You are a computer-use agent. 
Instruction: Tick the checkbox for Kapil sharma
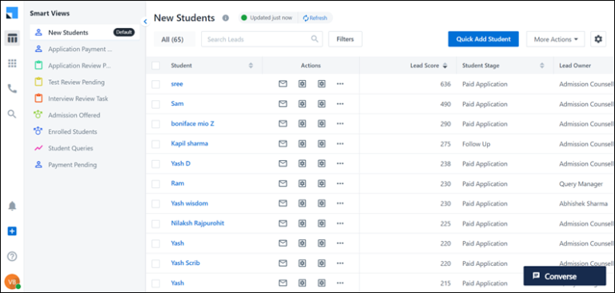(155, 144)
